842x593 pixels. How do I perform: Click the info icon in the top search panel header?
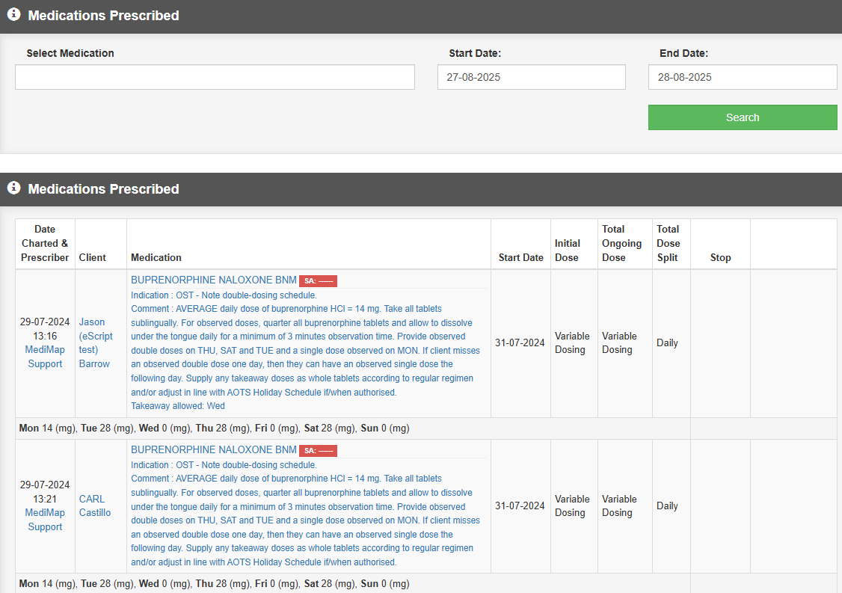[13, 15]
